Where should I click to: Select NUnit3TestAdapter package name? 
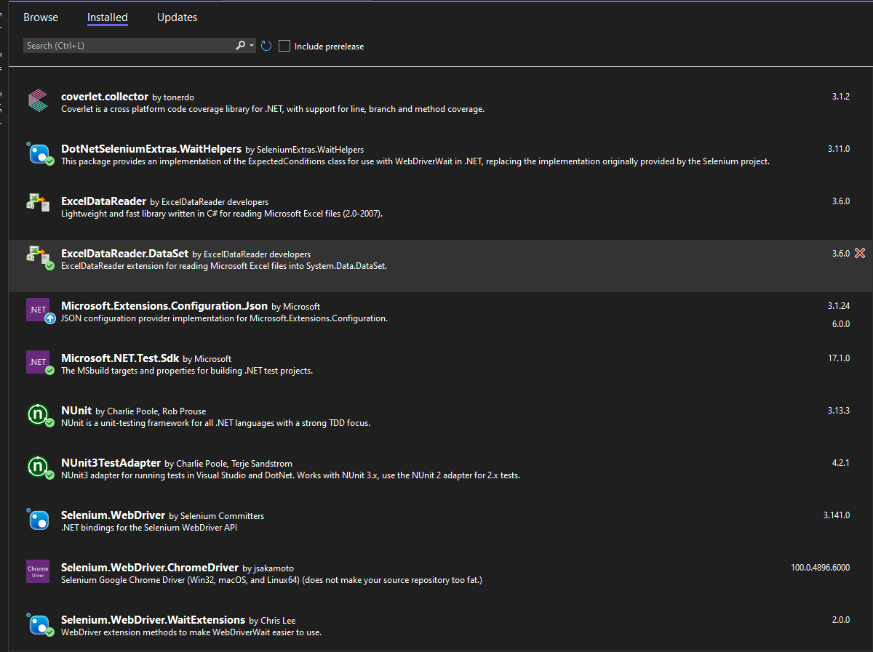[111, 462]
